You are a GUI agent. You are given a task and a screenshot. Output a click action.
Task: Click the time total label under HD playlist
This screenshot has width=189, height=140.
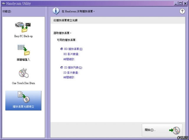(69, 59)
